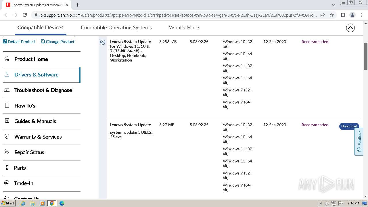Image resolution: width=368 pixels, height=207 pixels.
Task: Open Windows Start menu
Action: pyautogui.click(x=8, y=203)
